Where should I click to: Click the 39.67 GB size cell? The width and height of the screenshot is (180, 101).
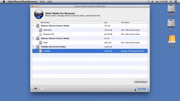107,43
